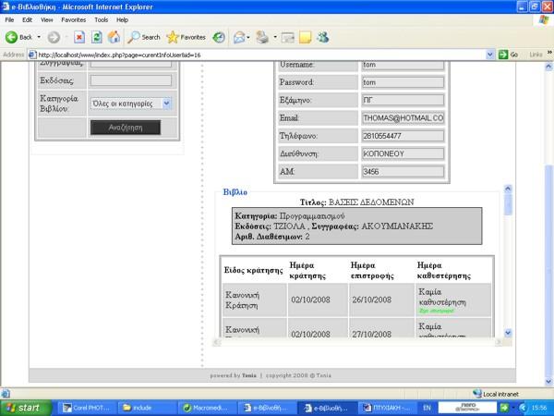Screen dimensions: 554x416
Task: Expand the Print button dropdown arrow
Action: [x=275, y=37]
